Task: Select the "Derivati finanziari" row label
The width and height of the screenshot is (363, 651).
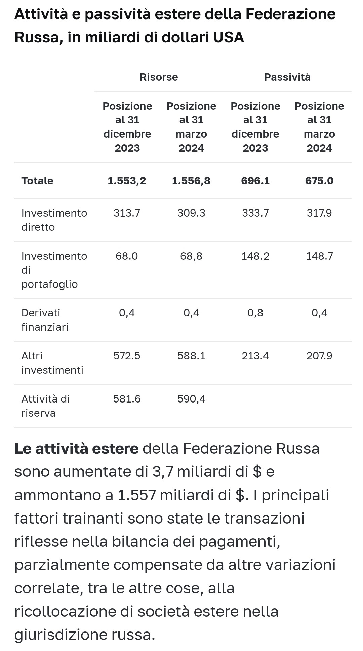Action: coord(44,320)
